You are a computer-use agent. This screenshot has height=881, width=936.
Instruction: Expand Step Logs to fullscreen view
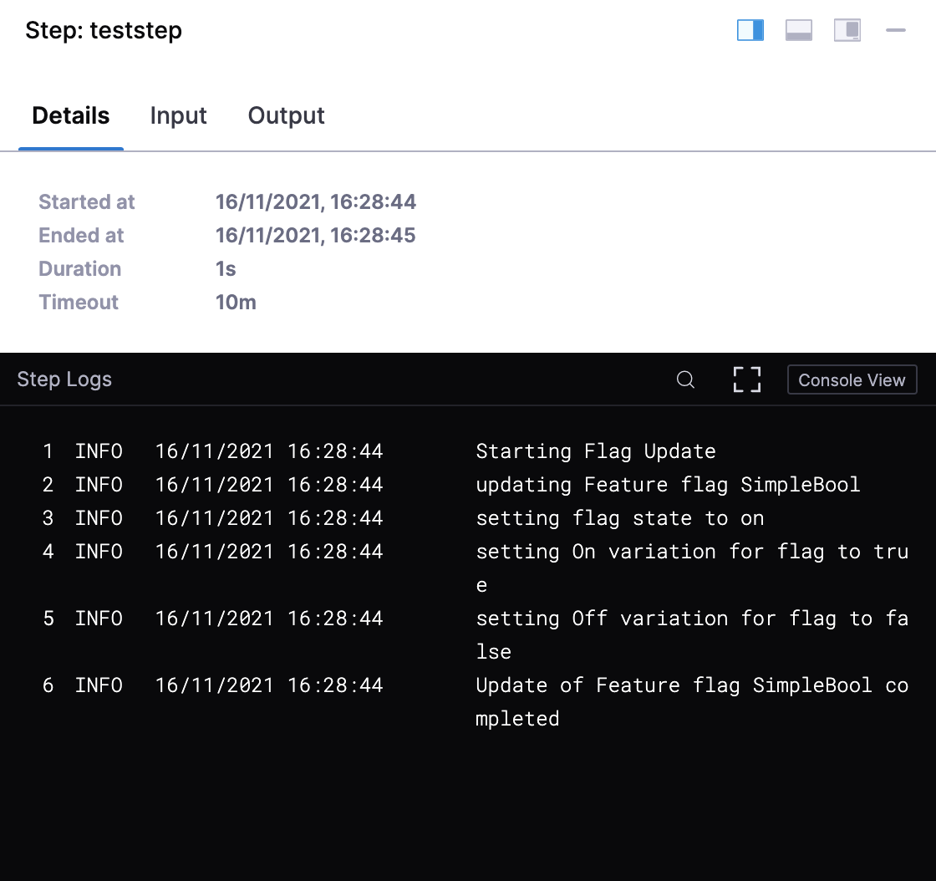(746, 379)
